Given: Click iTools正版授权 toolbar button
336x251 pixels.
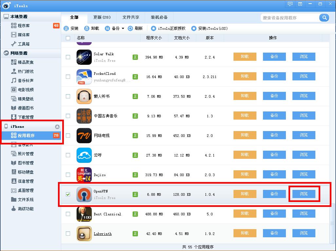Looking at the screenshot, I should point(168,28).
